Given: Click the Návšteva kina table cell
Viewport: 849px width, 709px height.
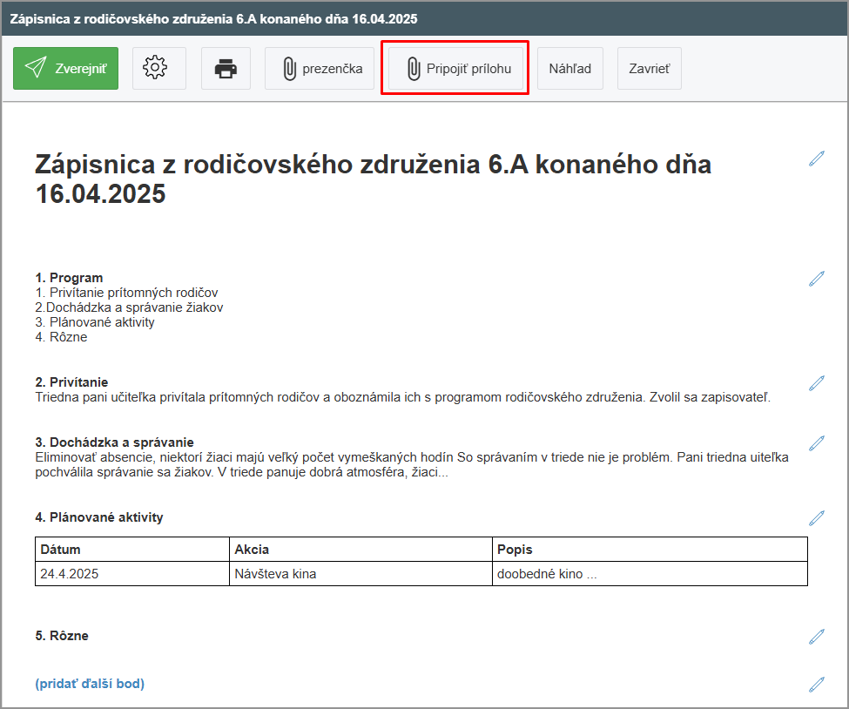Looking at the screenshot, I should coord(360,574).
